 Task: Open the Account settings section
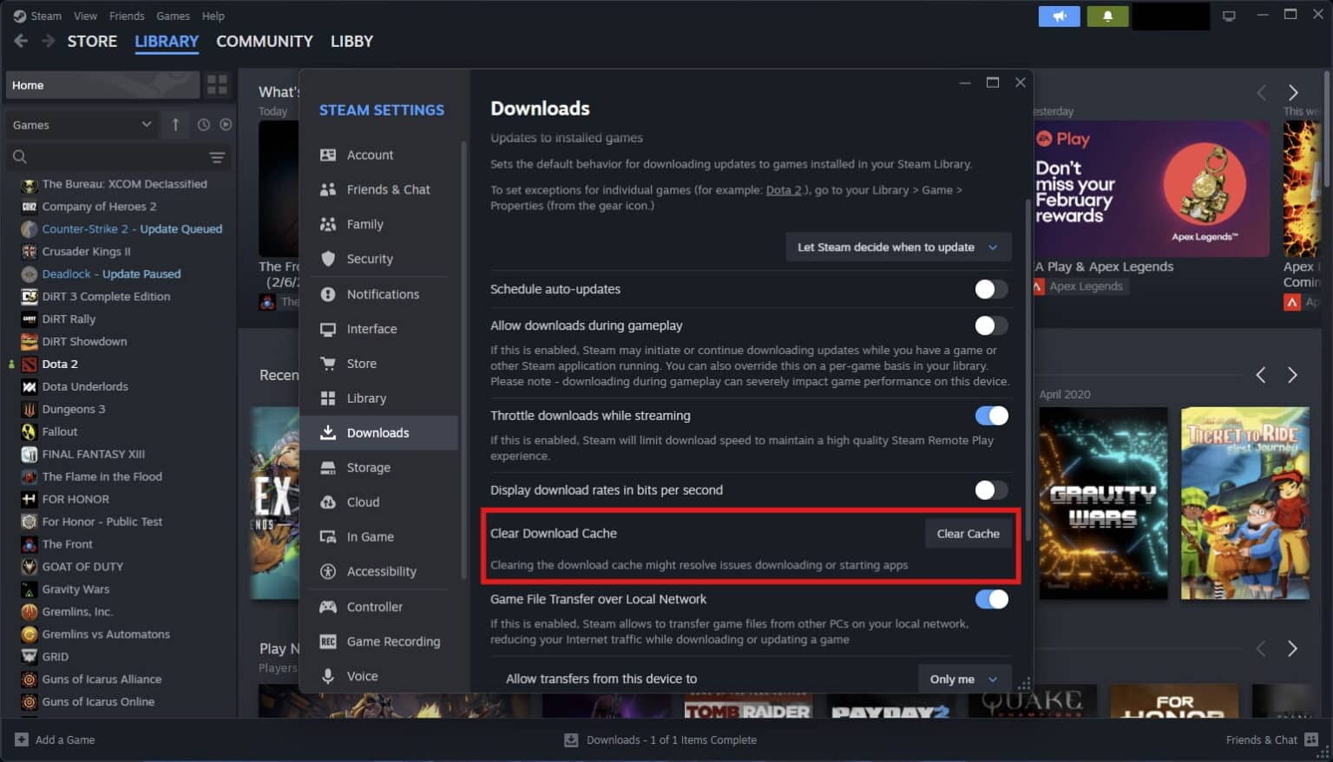pos(371,154)
